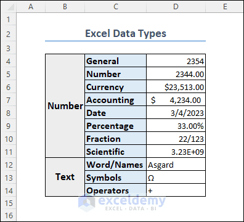The width and height of the screenshot is (244, 222).
Task: Select the cell containing 3/4/2023
Action: pos(176,113)
